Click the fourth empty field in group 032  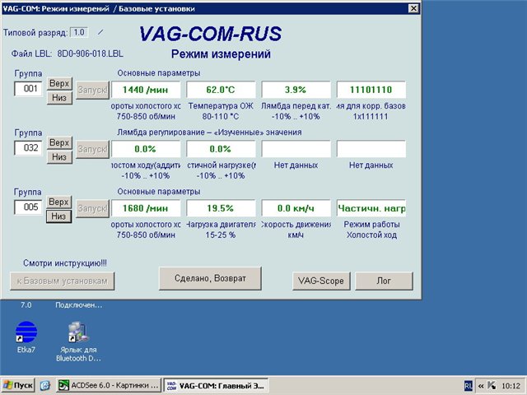pos(371,149)
